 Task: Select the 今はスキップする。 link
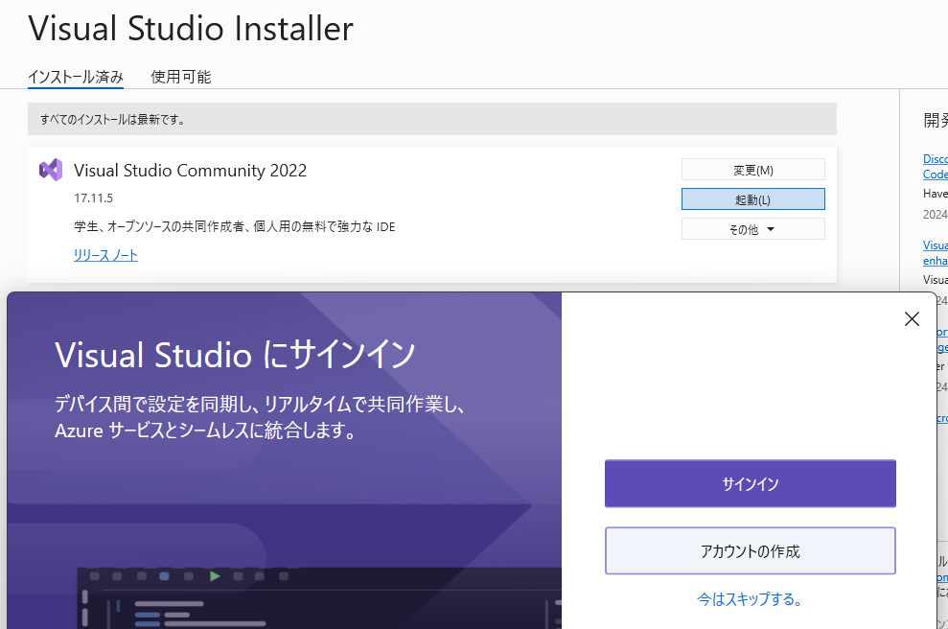(750, 596)
